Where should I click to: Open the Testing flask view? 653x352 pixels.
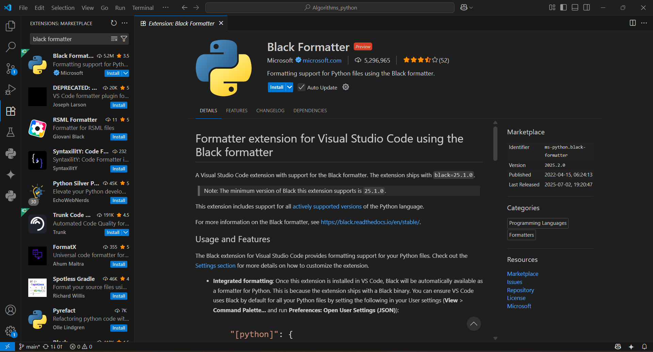(11, 132)
